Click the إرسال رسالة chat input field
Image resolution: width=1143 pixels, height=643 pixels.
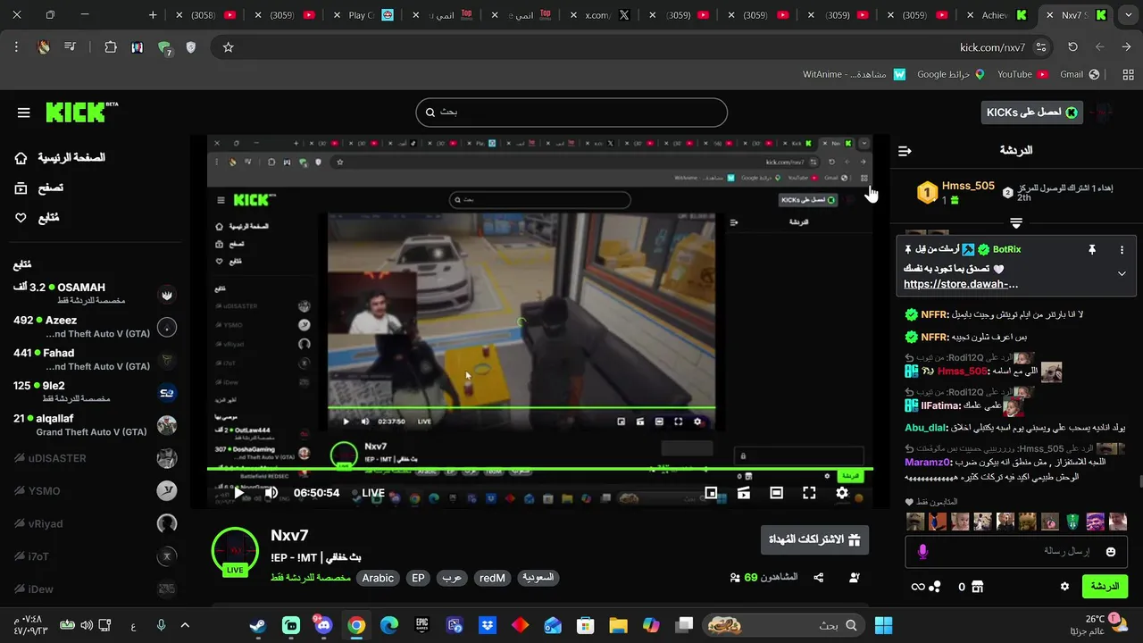tap(1016, 552)
